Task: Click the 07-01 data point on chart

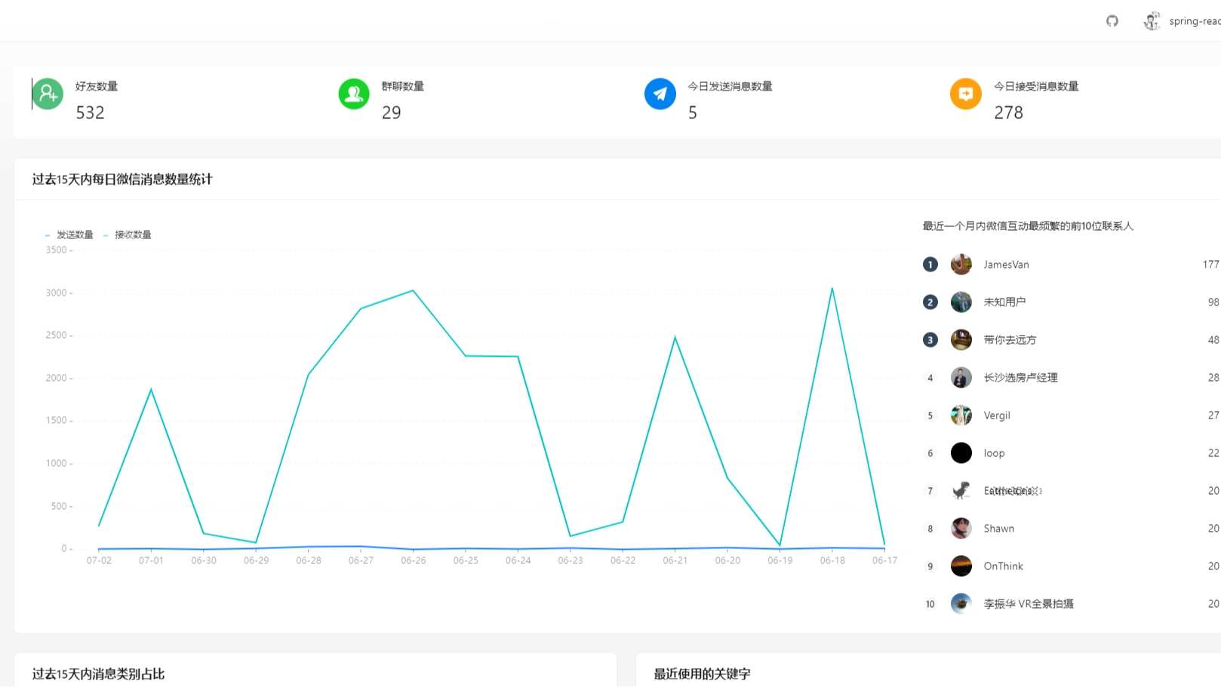Action: coord(151,389)
